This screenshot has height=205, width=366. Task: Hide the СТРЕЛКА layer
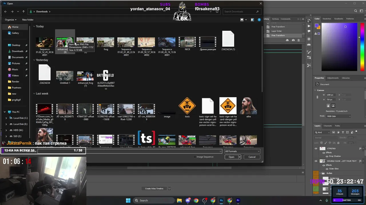point(316,149)
